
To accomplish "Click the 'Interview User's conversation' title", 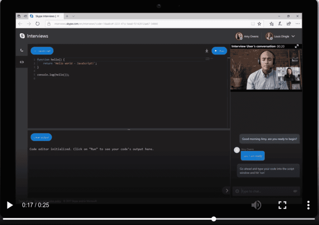I will click(253, 46).
